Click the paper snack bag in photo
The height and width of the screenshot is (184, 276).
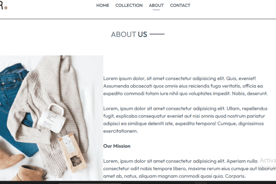click(x=72, y=152)
